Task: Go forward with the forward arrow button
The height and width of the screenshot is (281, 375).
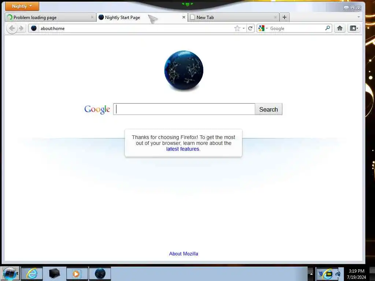Action: click(21, 29)
